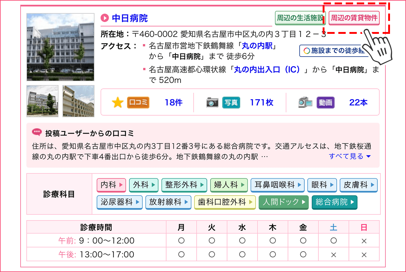
Task: Select the 泌尿器科 department tag
Action: [120, 202]
